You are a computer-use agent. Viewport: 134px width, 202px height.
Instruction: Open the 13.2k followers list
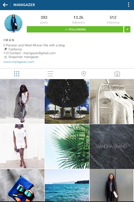coord(79,20)
